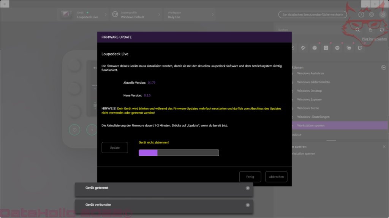Open settings via the gear icon
The image size is (389, 218).
point(372,15)
